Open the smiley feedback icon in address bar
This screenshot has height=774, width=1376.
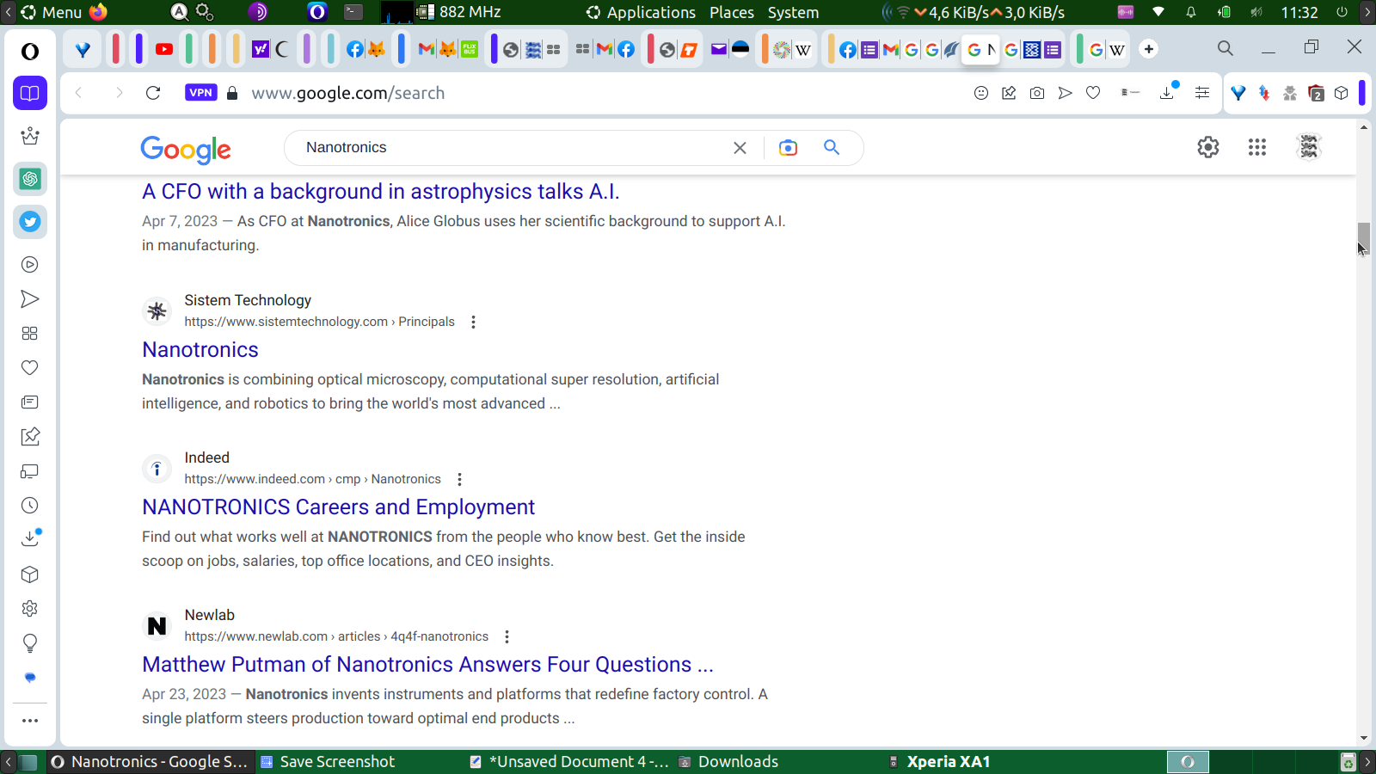click(981, 93)
